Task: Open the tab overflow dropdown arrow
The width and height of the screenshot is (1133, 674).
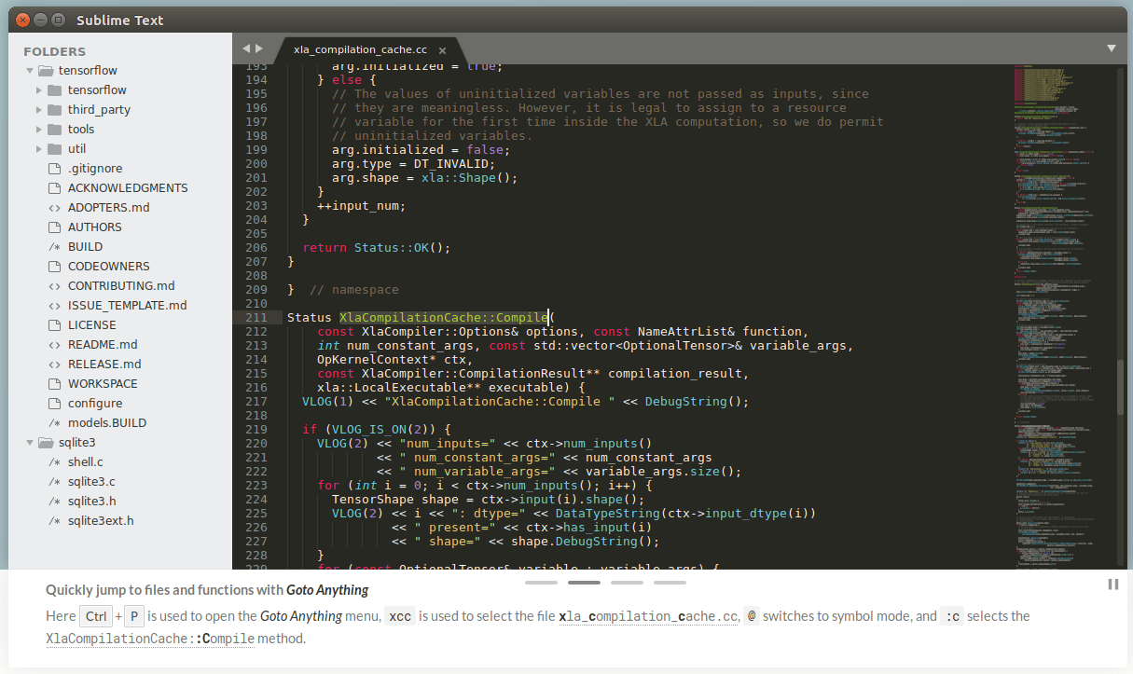Action: point(1111,49)
